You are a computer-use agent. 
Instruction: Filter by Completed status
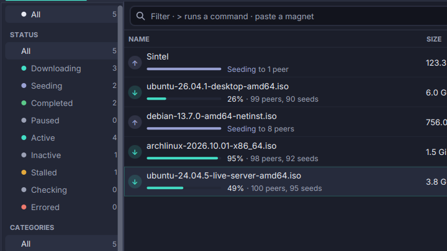click(61, 103)
